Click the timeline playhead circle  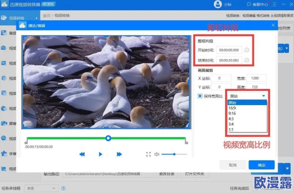108,138
